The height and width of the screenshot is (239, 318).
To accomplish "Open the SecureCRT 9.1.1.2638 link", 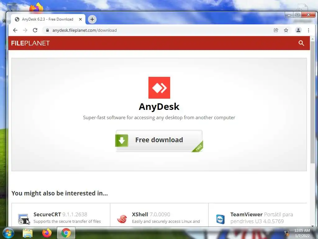I will pyautogui.click(x=61, y=214).
